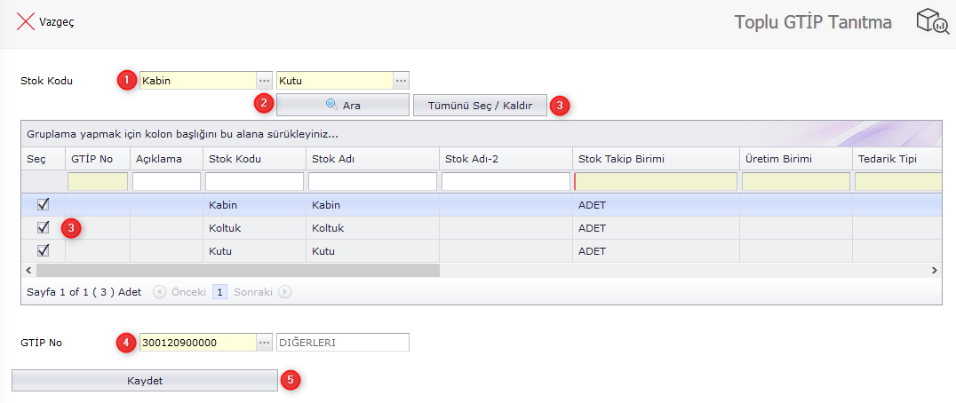
Task: Go to next page with Sonraki arrow
Action: tap(285, 291)
